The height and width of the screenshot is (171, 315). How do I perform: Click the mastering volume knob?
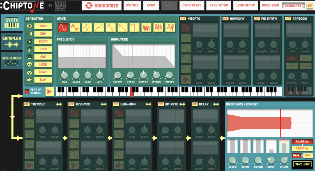[x=284, y=160]
